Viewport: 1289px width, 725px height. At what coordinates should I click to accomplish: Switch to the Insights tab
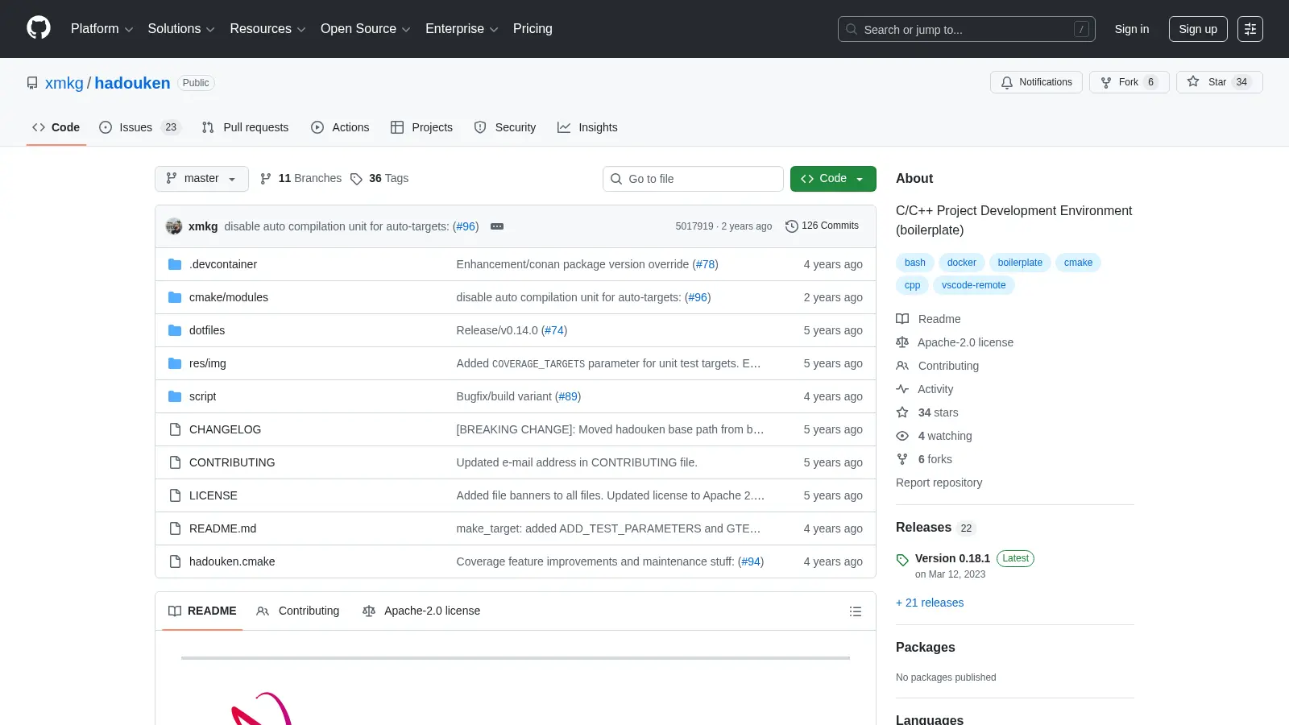(587, 127)
